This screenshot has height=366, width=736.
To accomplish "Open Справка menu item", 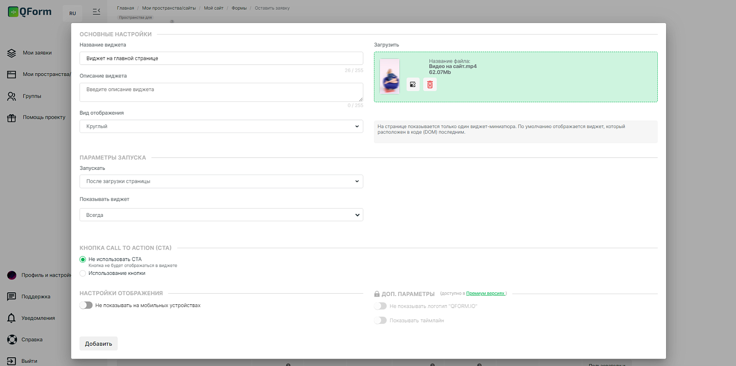I will tap(32, 340).
